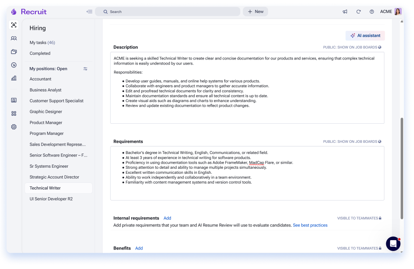The height and width of the screenshot is (269, 414).
Task: Click the misspelled word MadCap
Action: click(x=256, y=163)
